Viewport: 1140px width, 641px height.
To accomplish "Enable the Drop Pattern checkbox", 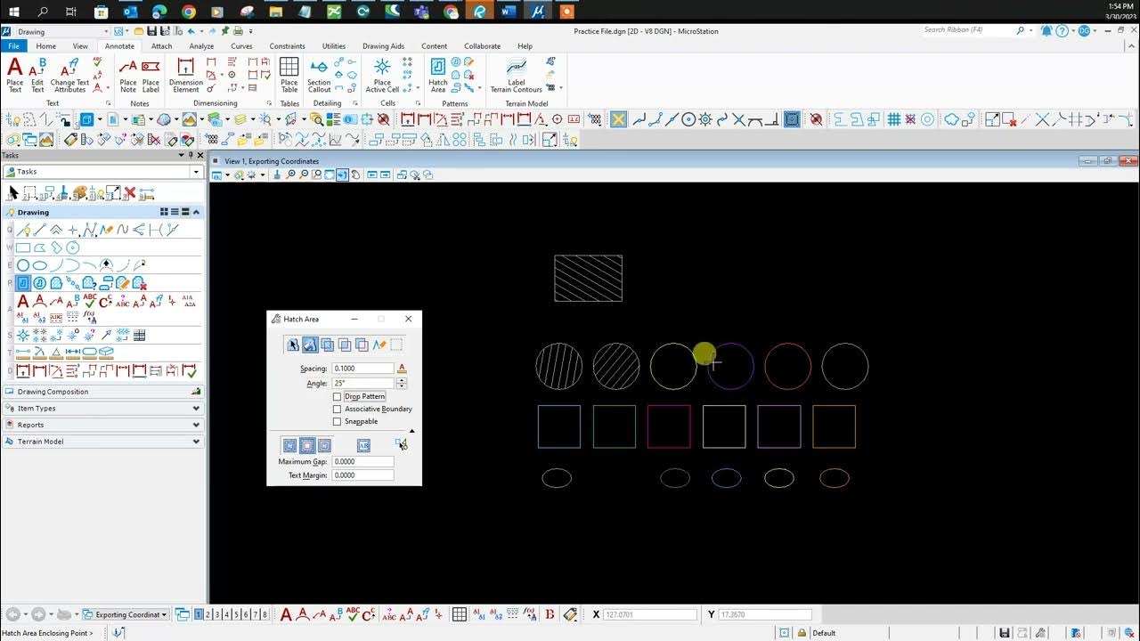I will 338,396.
